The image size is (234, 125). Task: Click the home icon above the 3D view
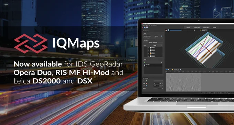[166, 30]
